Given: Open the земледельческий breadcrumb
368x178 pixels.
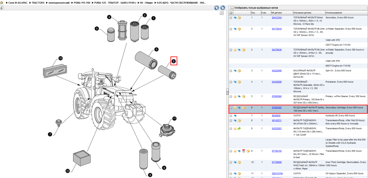Looking at the screenshot, I should coord(58,3).
